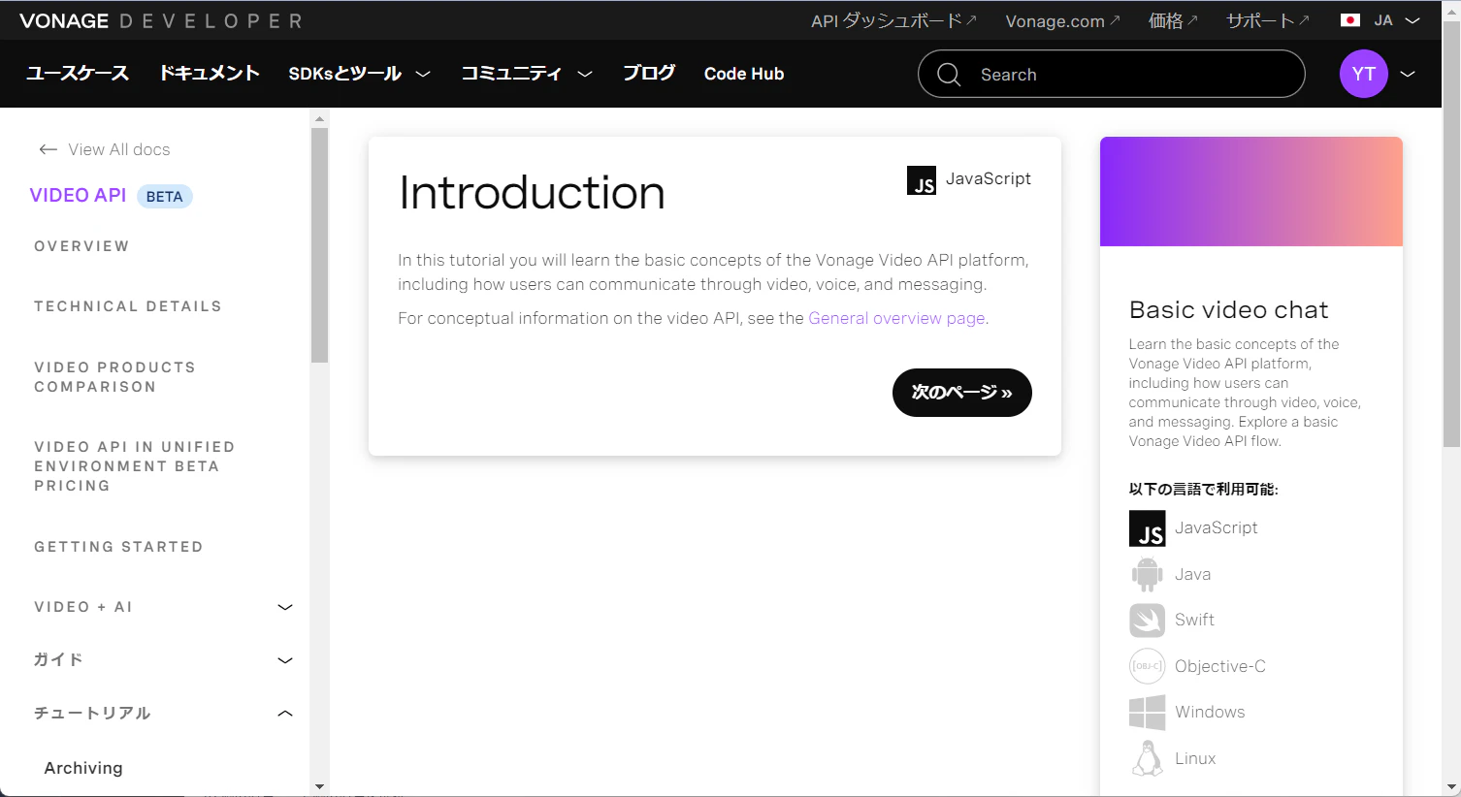This screenshot has width=1461, height=797.
Task: Click the back arrow beside View All docs
Action: (x=48, y=149)
